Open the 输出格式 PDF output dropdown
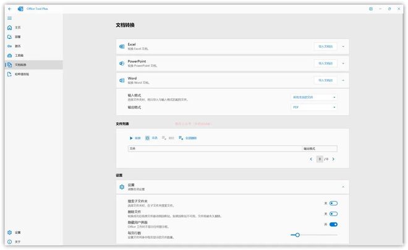 314,107
